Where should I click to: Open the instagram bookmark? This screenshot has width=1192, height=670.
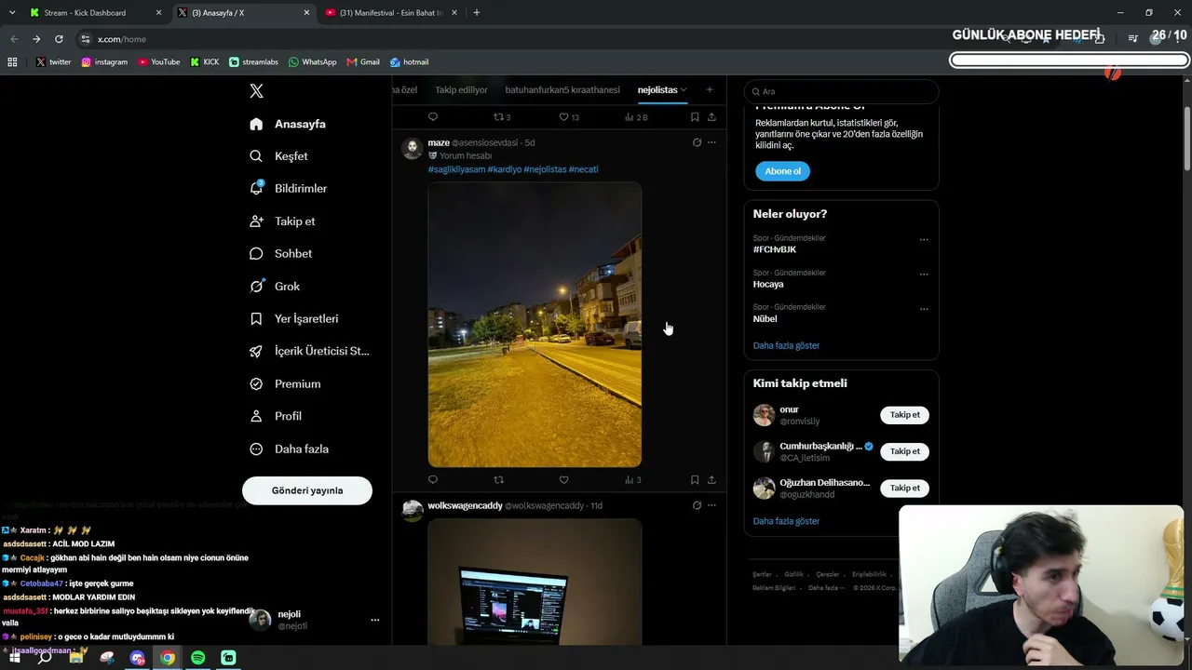pos(104,62)
